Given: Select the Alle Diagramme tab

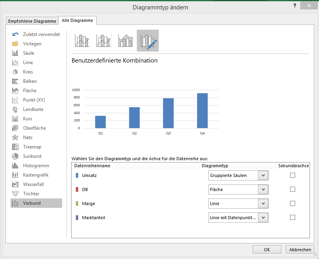Looking at the screenshot, I should point(78,20).
